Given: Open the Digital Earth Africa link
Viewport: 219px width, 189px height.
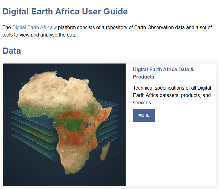Looking at the screenshot, I should click(x=32, y=28).
